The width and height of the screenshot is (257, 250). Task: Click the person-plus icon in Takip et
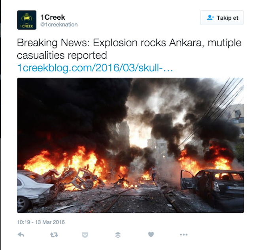pyautogui.click(x=210, y=17)
